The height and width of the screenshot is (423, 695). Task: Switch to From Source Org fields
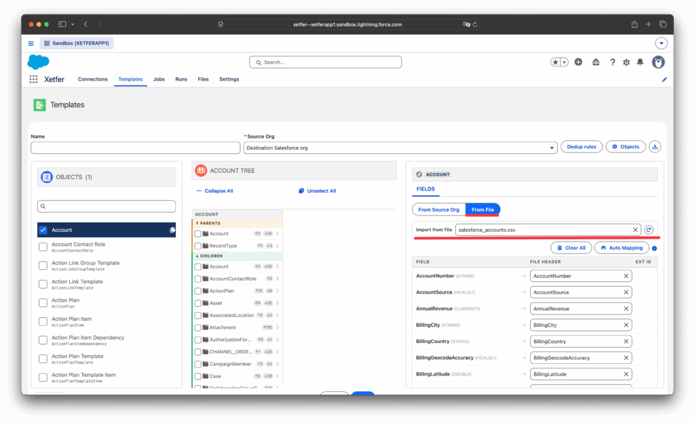(439, 209)
